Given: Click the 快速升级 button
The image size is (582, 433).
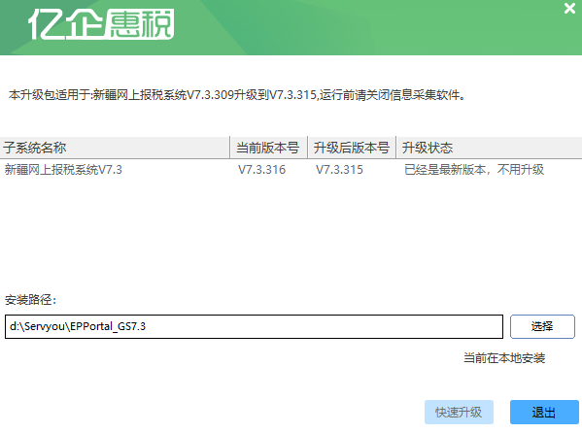Looking at the screenshot, I should (x=459, y=412).
